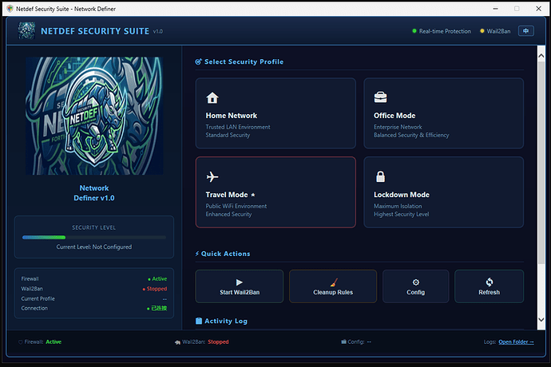Click the Start Wail2Ban label

click(x=240, y=292)
